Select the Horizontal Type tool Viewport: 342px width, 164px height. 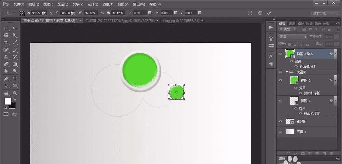15,79
